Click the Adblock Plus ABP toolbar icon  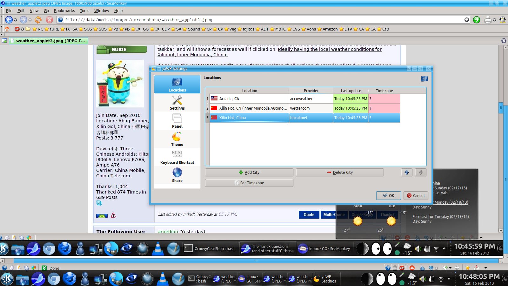pyautogui.click(x=17, y=29)
